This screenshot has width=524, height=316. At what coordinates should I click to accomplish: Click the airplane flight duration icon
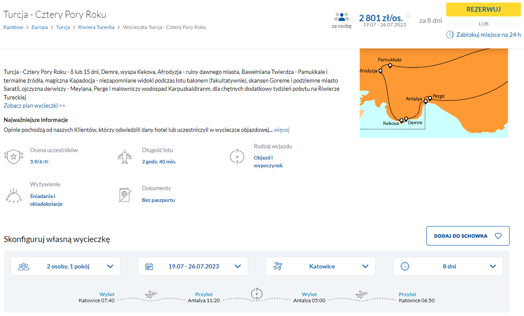click(125, 156)
